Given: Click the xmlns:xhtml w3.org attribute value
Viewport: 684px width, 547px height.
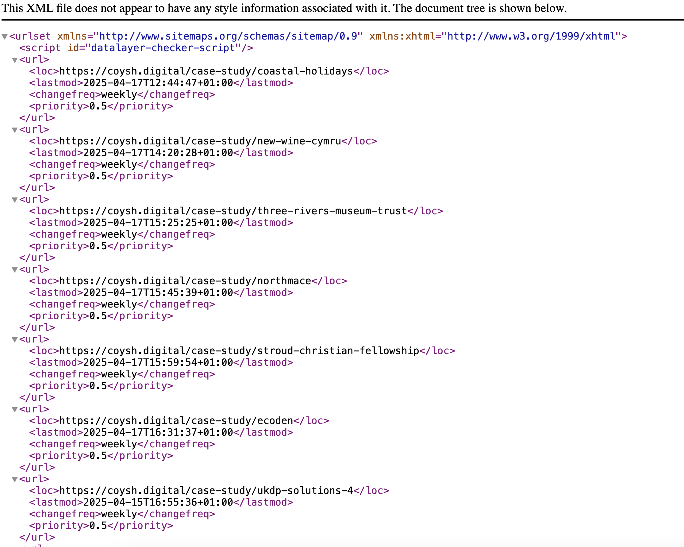Looking at the screenshot, I should [531, 36].
